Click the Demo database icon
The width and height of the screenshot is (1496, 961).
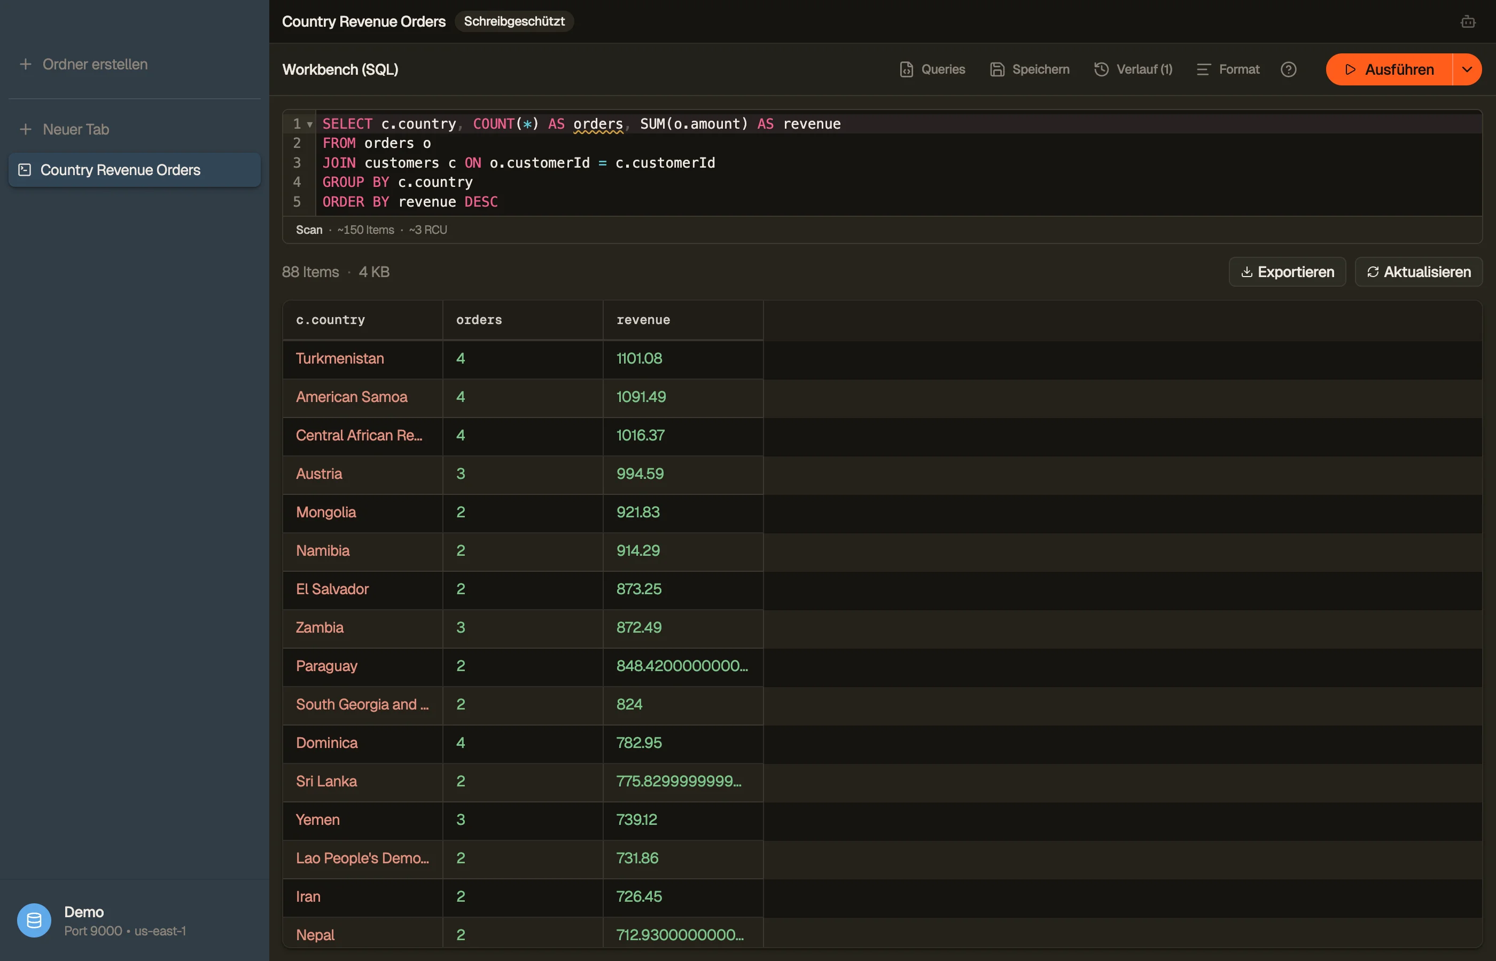(x=34, y=920)
